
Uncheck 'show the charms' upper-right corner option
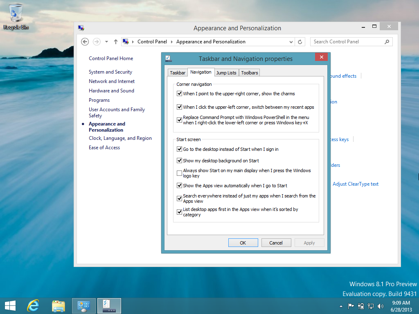[x=179, y=94]
